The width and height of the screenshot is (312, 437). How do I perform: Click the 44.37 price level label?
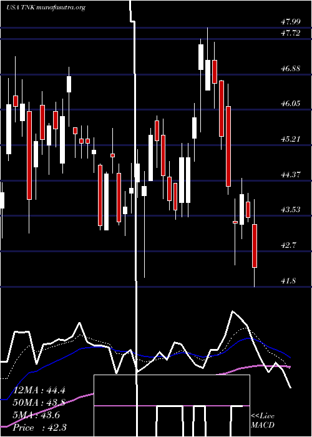click(x=291, y=174)
